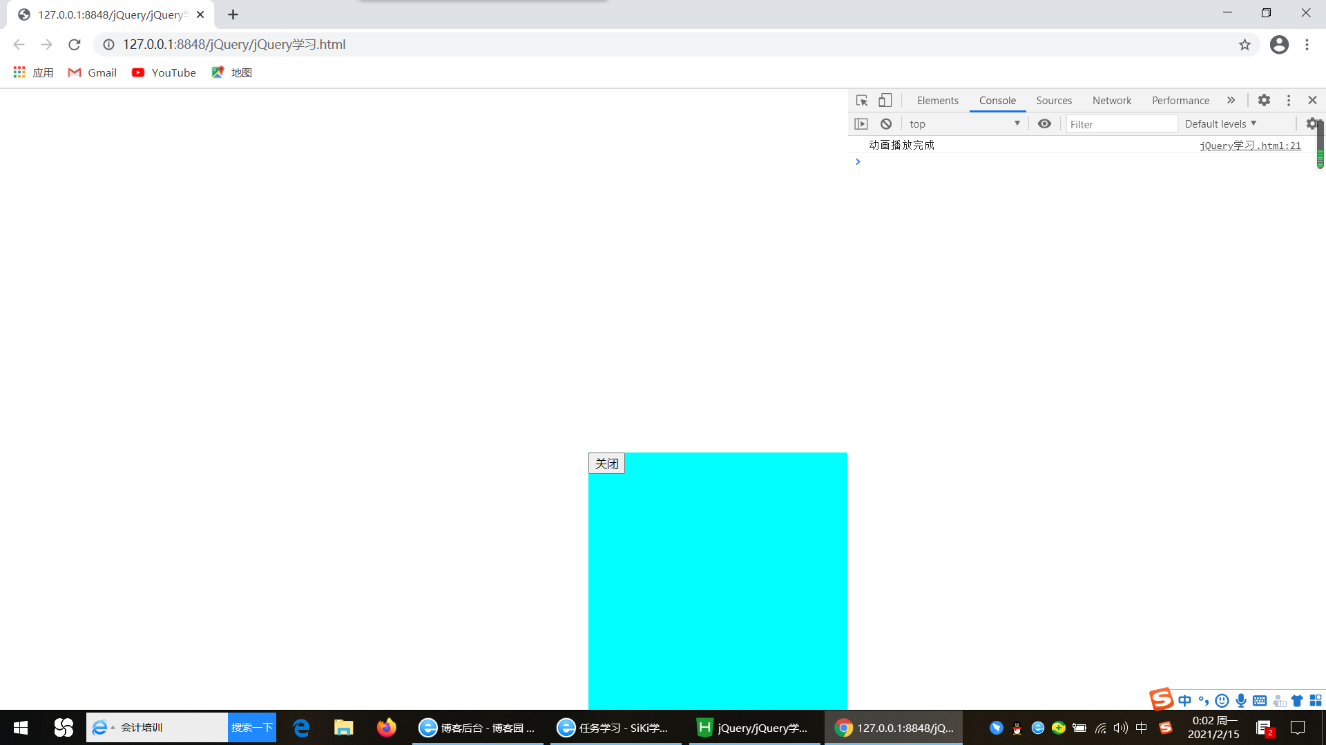Viewport: 1326px width, 745px height.
Task: Switch to 任务学习 - SiKi学 window
Action: (616, 728)
